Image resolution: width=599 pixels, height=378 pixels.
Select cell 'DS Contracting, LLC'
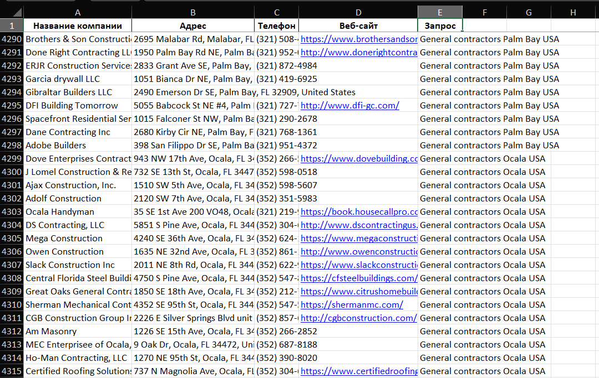(78, 225)
